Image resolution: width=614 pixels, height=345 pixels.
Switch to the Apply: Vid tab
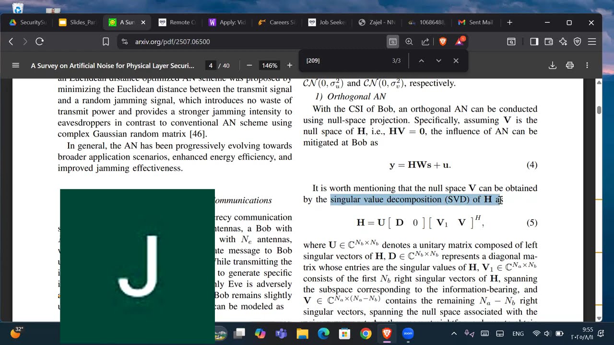tap(227, 23)
